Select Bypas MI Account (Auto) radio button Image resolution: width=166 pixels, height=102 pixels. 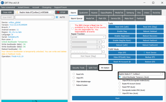click(x=120, y=83)
